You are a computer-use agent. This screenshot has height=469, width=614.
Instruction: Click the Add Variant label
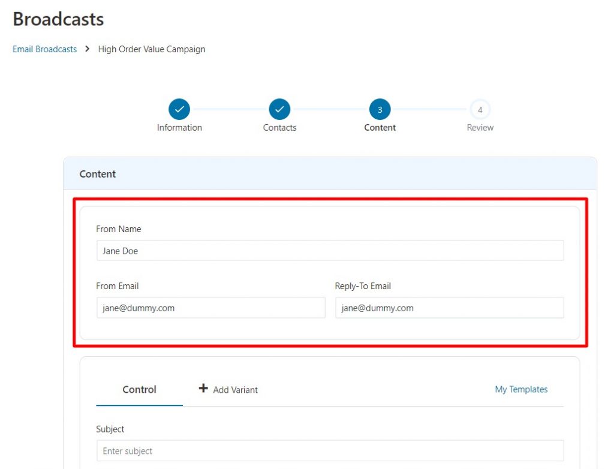(x=235, y=390)
